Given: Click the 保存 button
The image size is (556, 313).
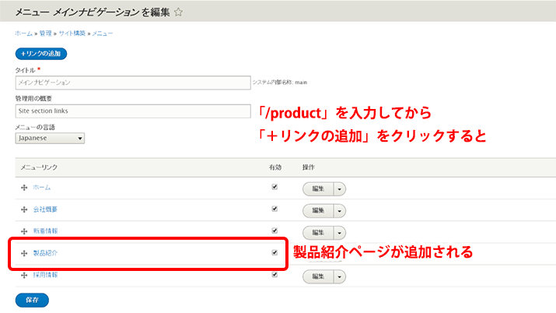Looking at the screenshot, I should pyautogui.click(x=32, y=300).
